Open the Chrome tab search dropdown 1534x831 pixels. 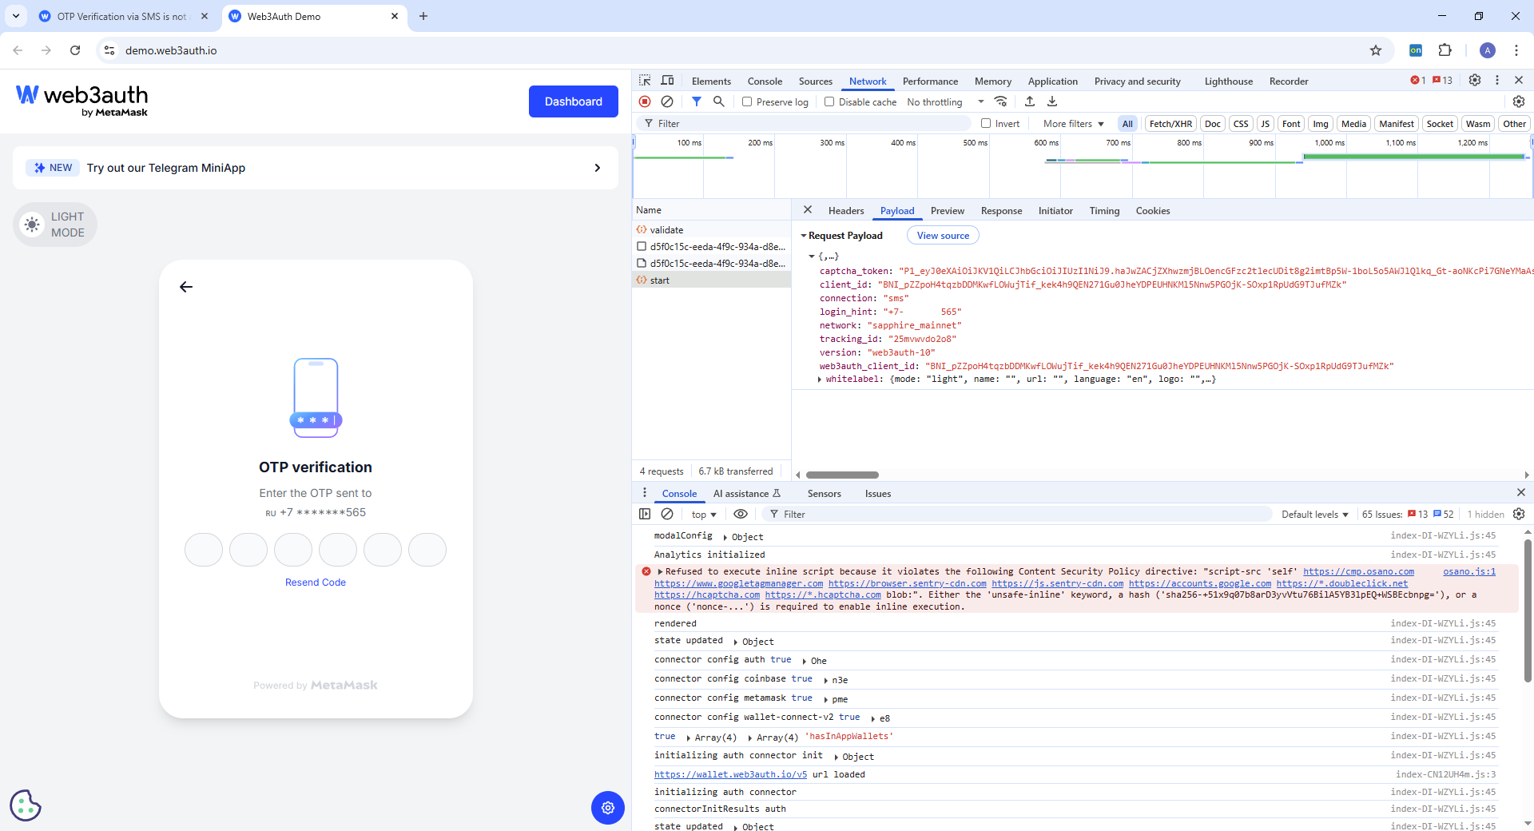pyautogui.click(x=16, y=16)
